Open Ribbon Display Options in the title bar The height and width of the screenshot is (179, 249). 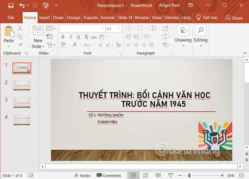pos(191,5)
